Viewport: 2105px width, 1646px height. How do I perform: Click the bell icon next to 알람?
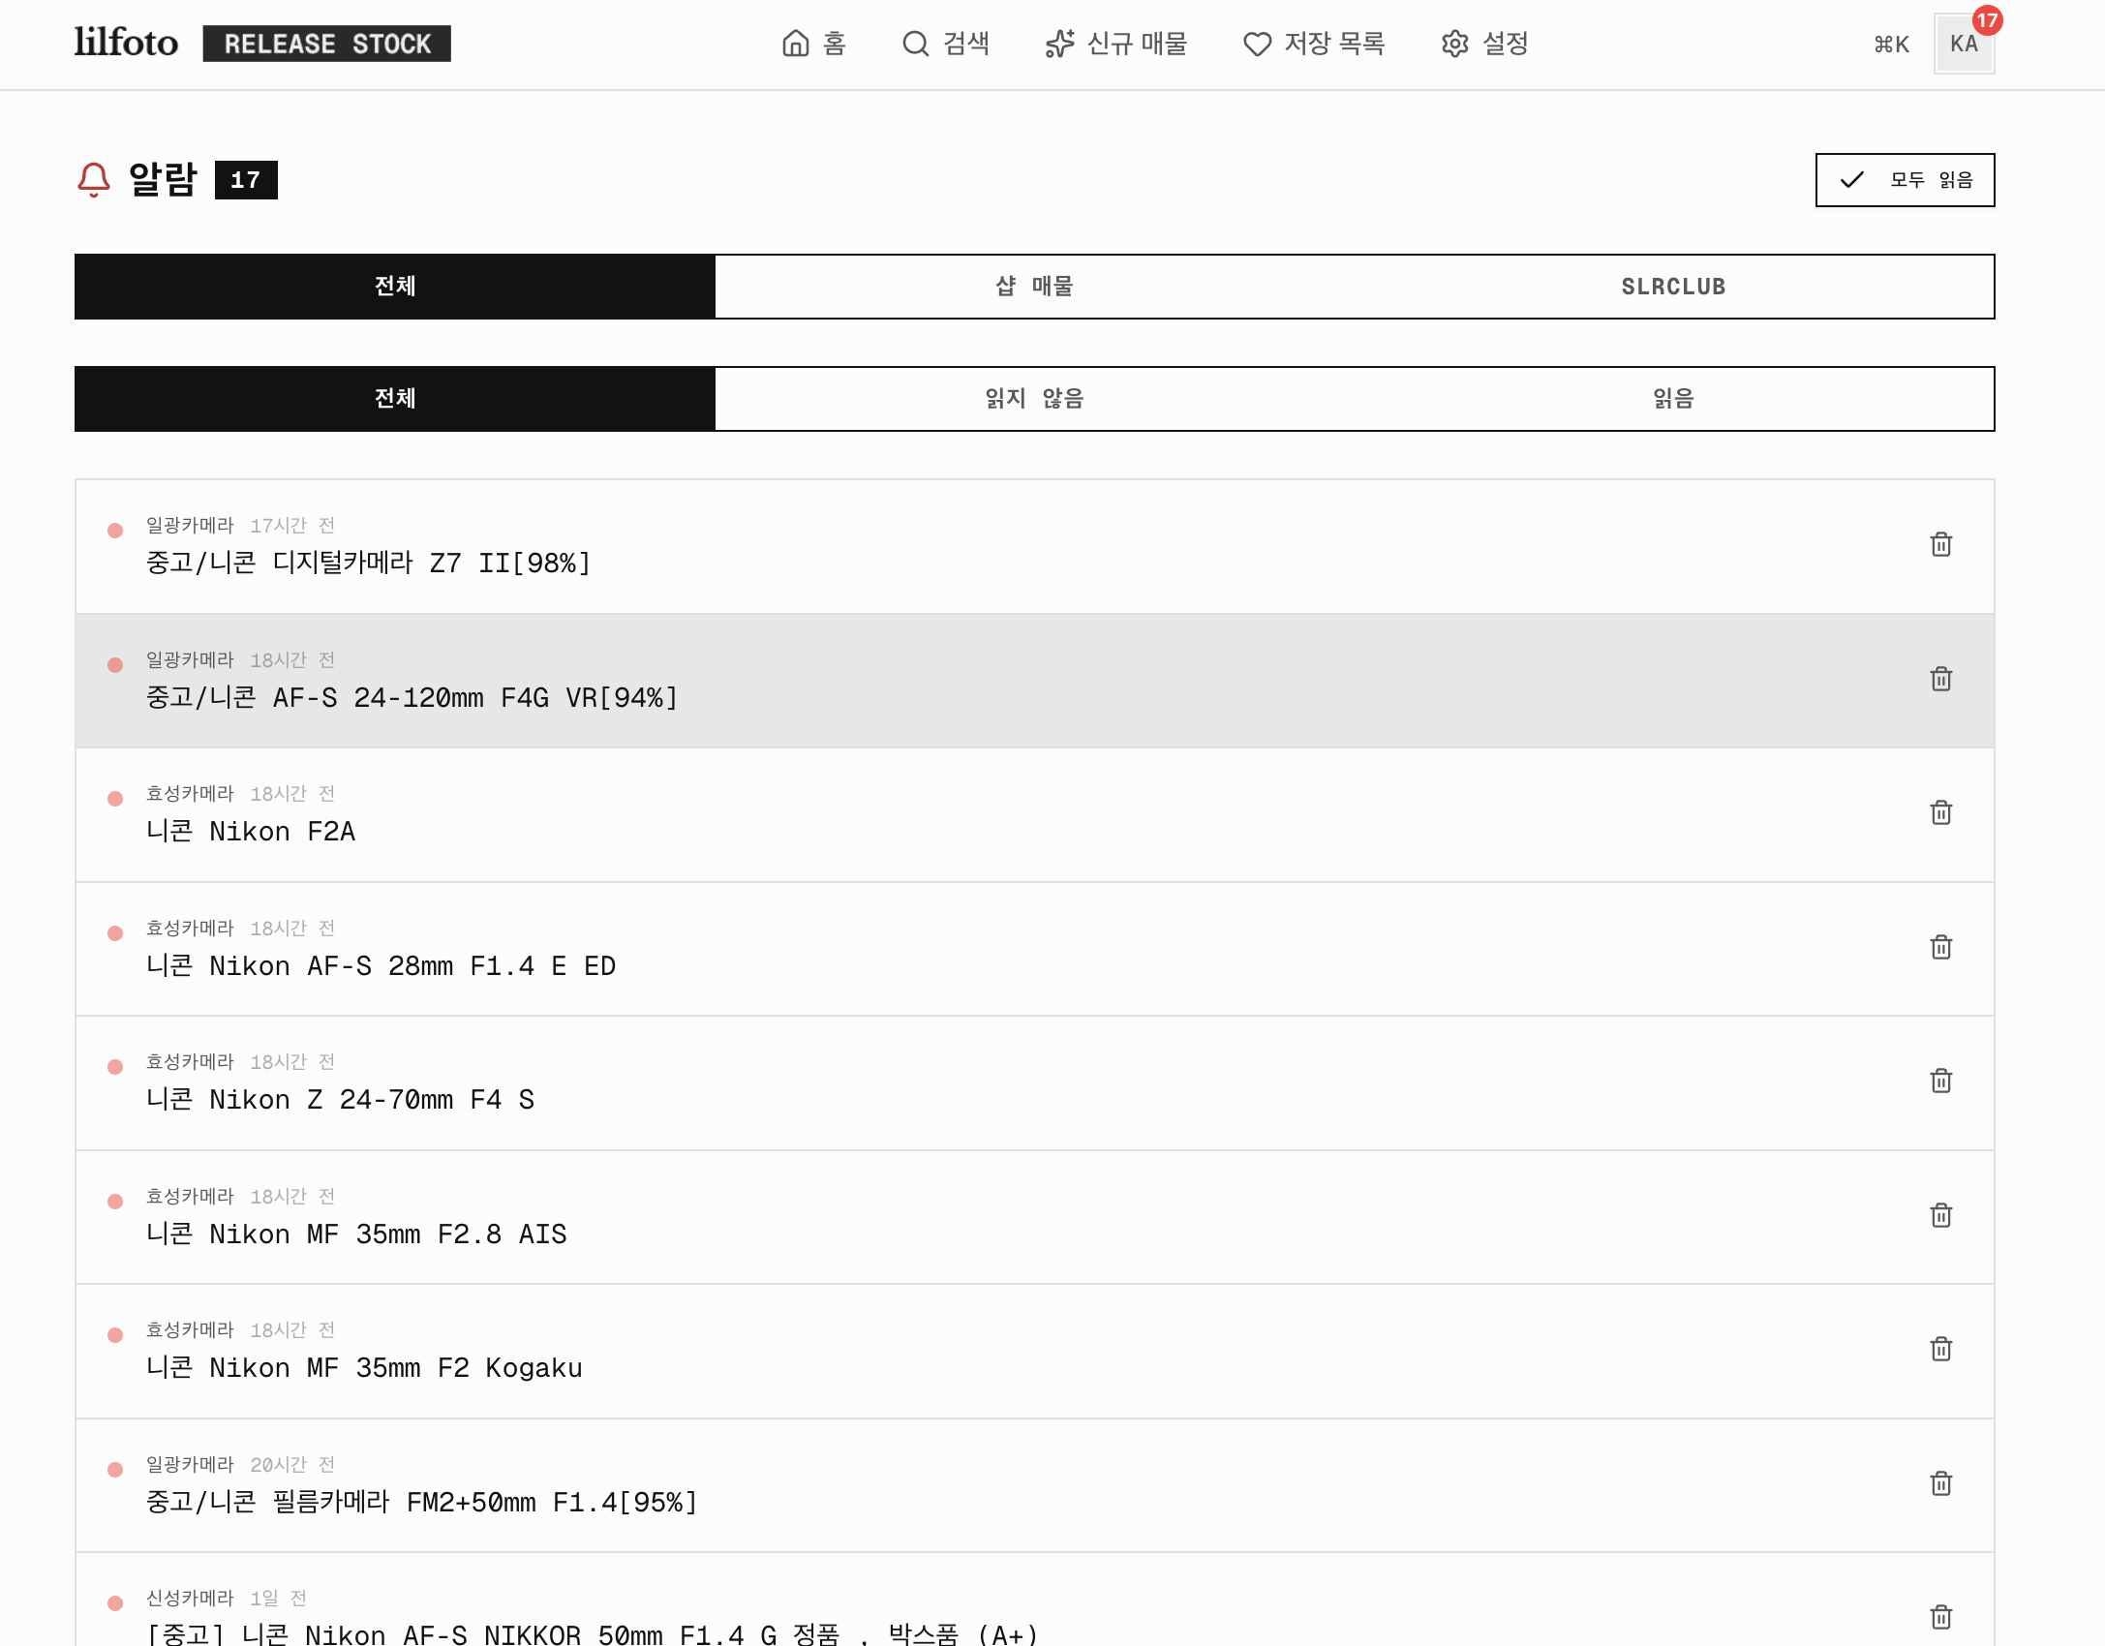click(x=94, y=178)
